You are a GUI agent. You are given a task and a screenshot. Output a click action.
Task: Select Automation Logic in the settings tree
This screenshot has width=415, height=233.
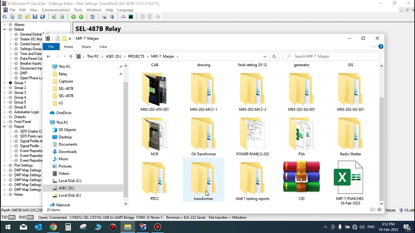click(27, 112)
